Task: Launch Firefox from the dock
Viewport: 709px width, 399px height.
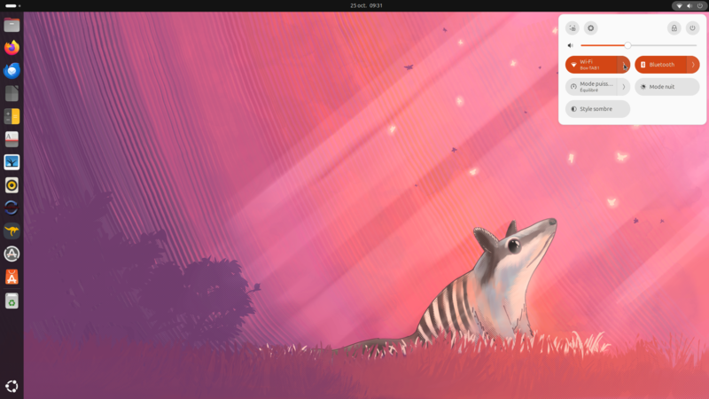Action: pyautogui.click(x=12, y=48)
